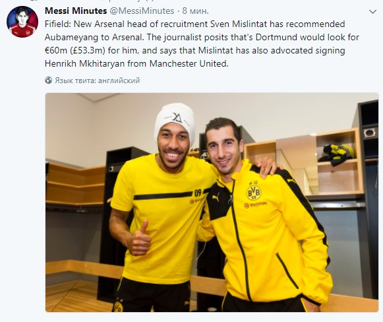This screenshot has width=383, height=322.
Task: Open the attached Dortmund locker room photo
Action: [212, 202]
